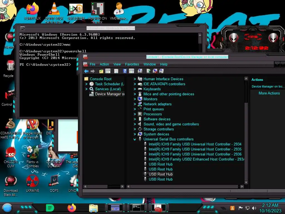Expand the Keyboards category
This screenshot has height=214, width=285.
click(x=134, y=89)
